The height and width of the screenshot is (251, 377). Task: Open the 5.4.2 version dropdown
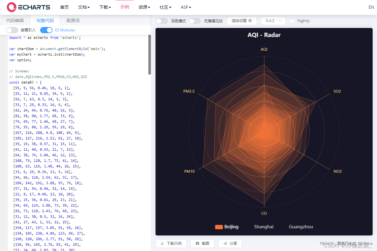click(x=273, y=21)
